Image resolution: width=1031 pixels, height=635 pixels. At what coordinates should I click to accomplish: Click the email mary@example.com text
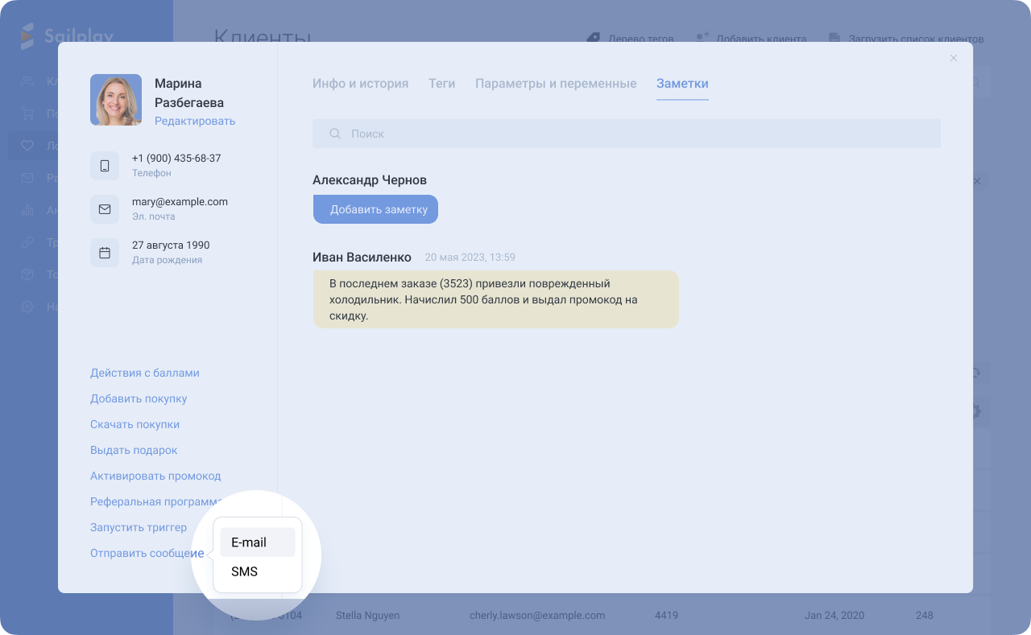pyautogui.click(x=180, y=202)
